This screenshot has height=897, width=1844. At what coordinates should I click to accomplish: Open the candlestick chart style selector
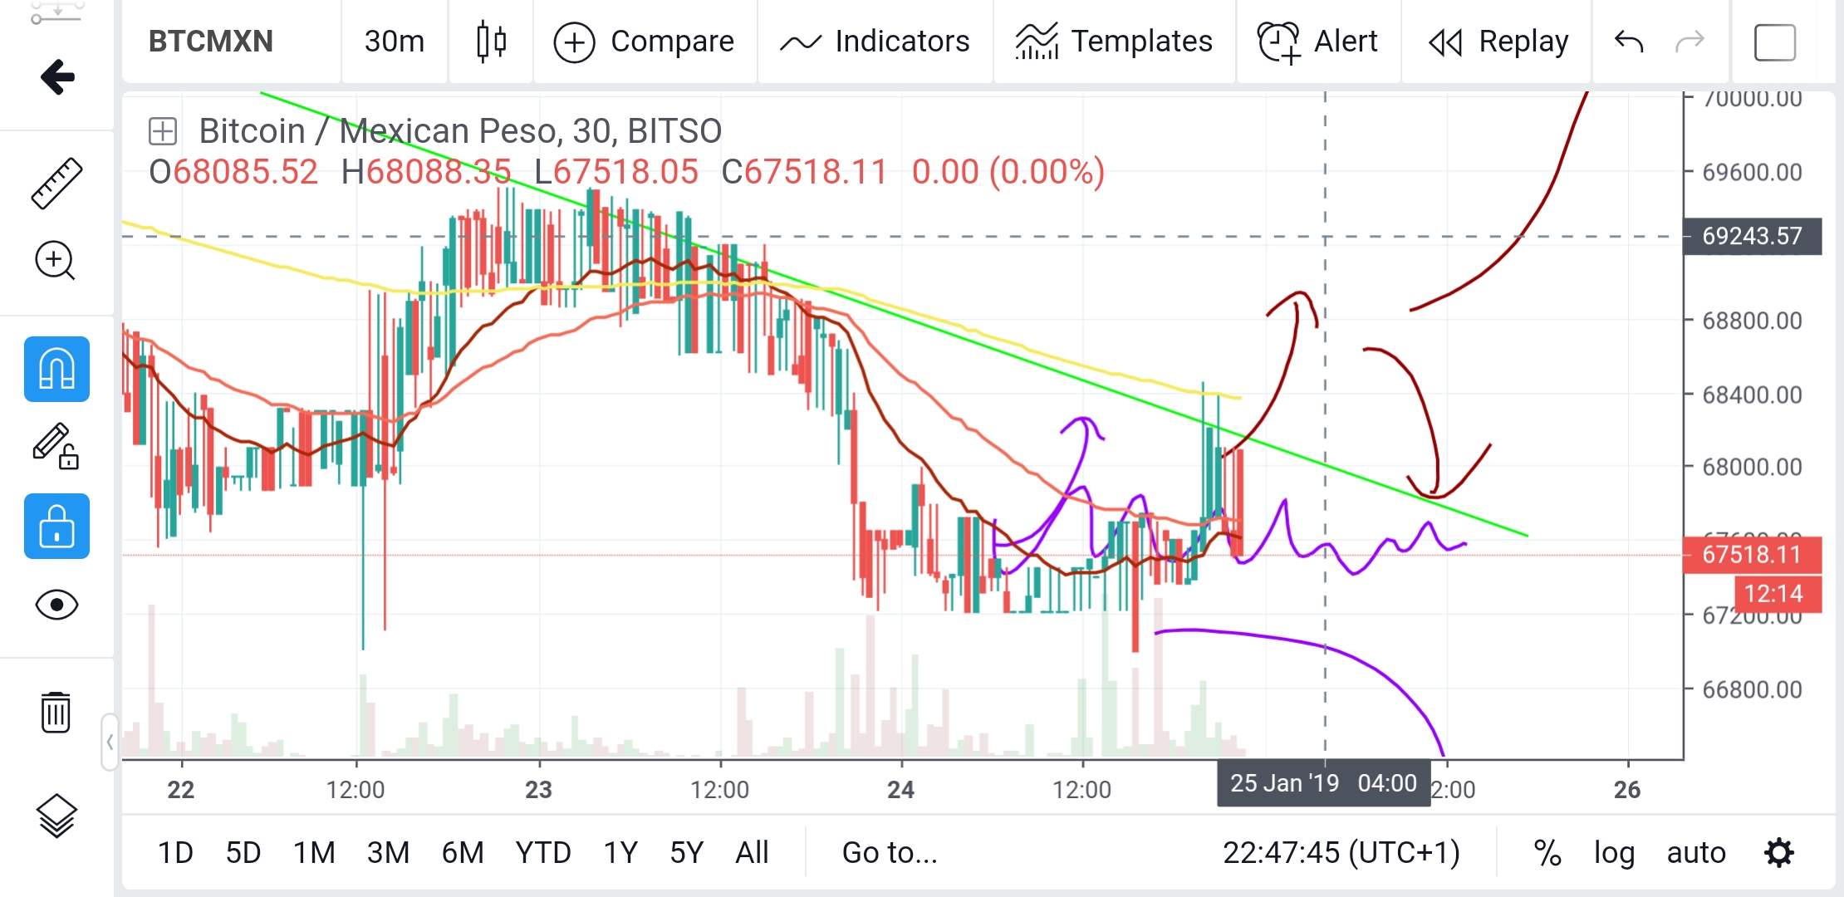491,42
